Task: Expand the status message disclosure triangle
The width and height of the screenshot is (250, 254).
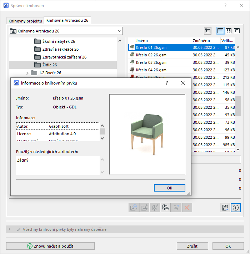Action: click(x=10, y=229)
